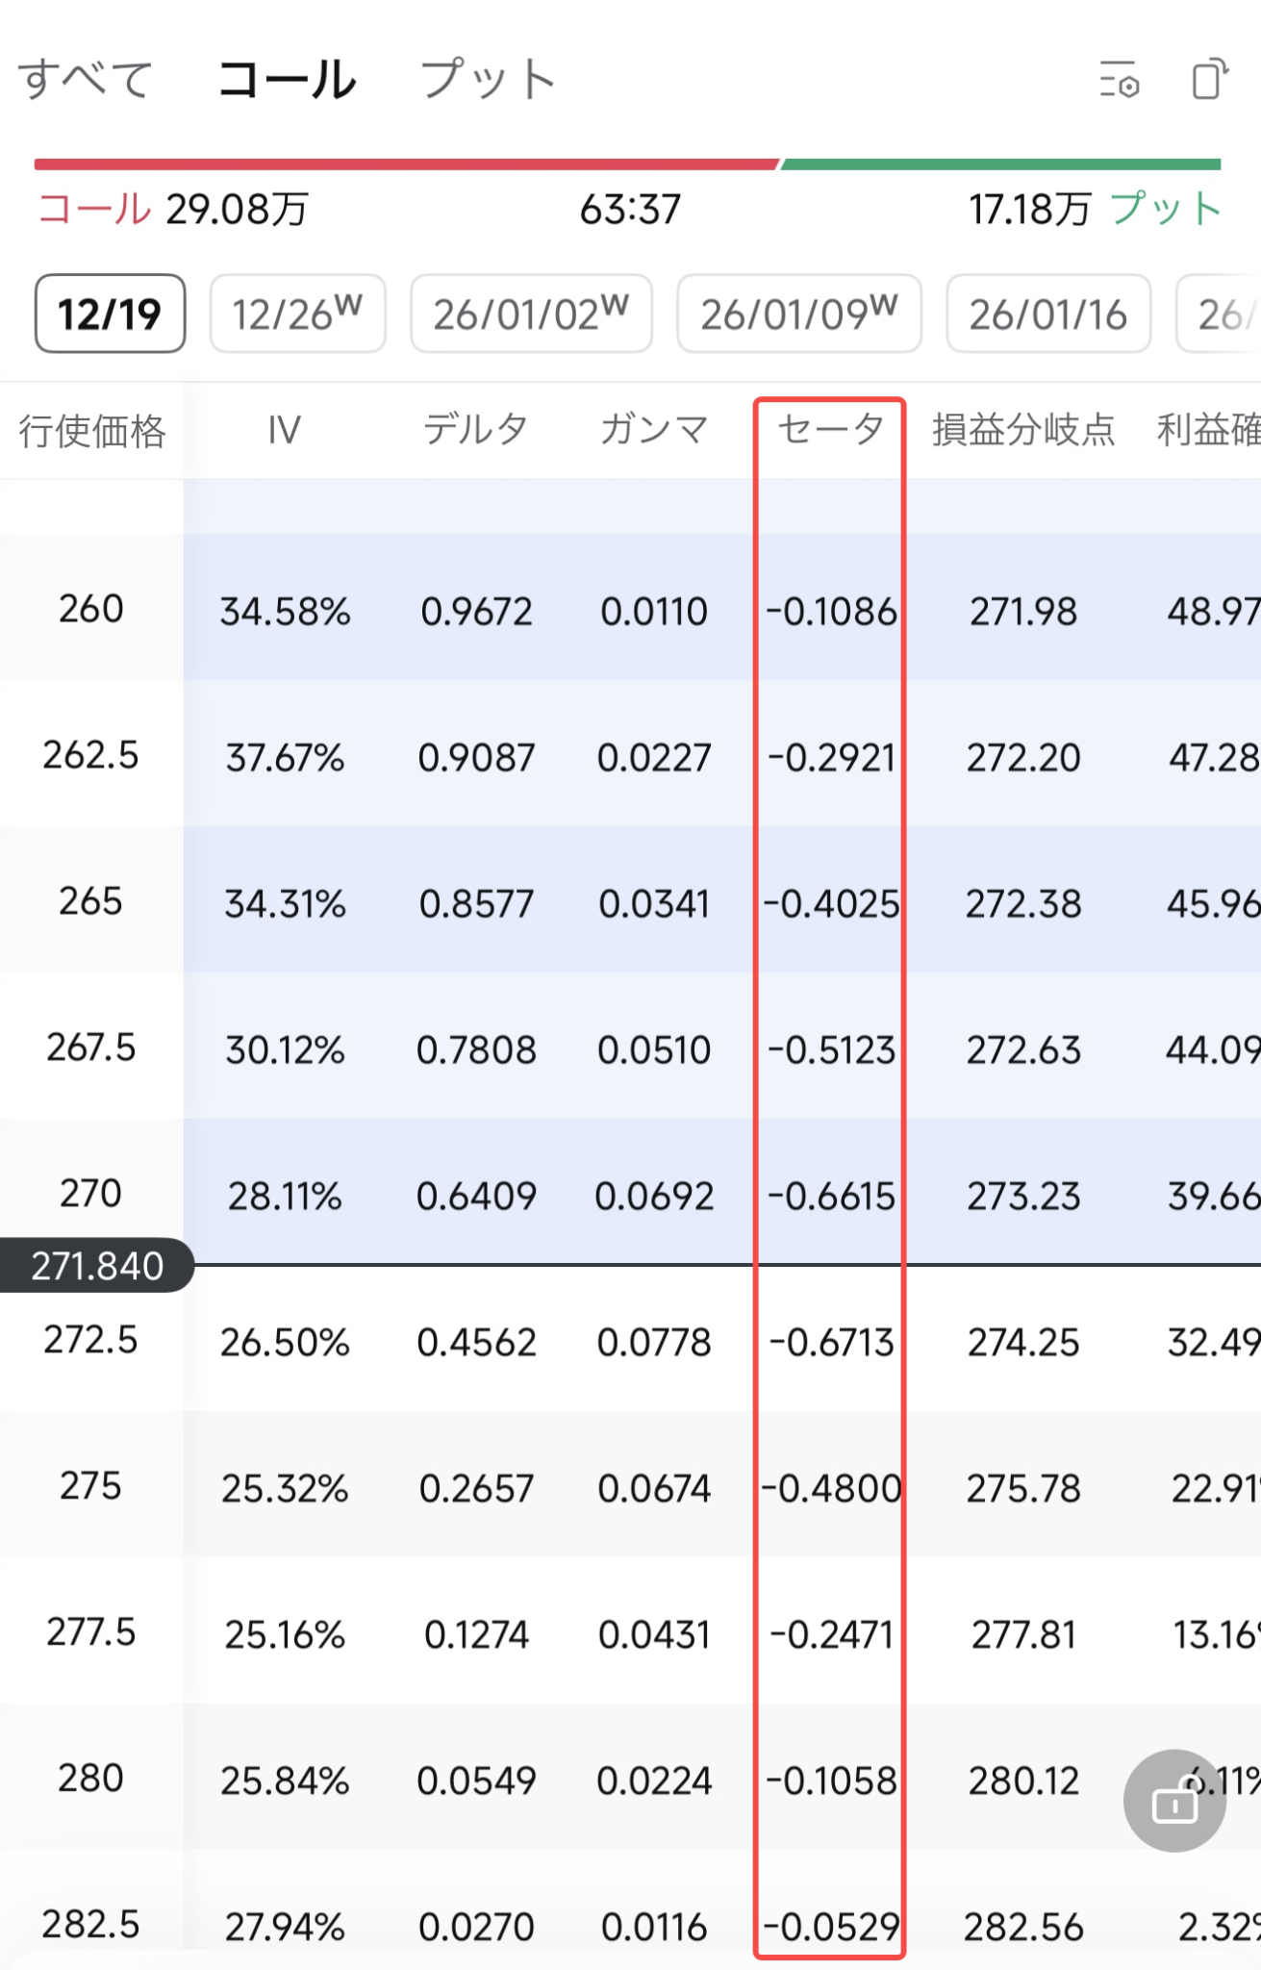Tap the IV column header
This screenshot has height=1970, width=1261.
click(285, 429)
